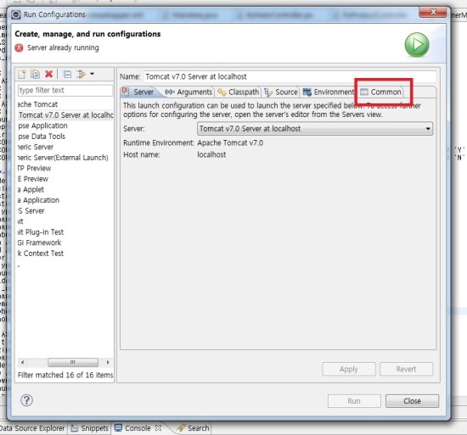The height and width of the screenshot is (435, 467).
Task: Click the Collapse All icon
Action: [x=68, y=74]
